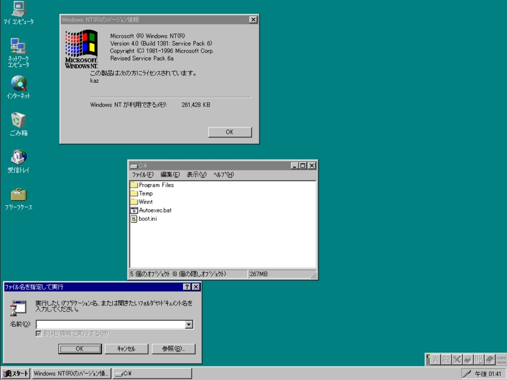The height and width of the screenshot is (380, 507).
Task: Select the ブリーフケース briefcase desktop icon
Action: point(19,195)
